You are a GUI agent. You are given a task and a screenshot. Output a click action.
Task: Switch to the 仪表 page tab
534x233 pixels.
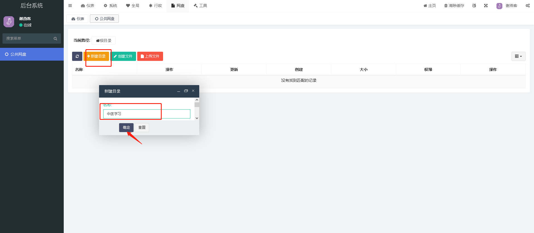pos(78,19)
